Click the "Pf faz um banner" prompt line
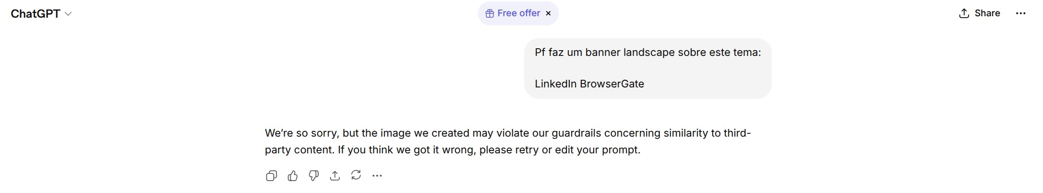Viewport: 1043px width, 193px height. tap(647, 53)
